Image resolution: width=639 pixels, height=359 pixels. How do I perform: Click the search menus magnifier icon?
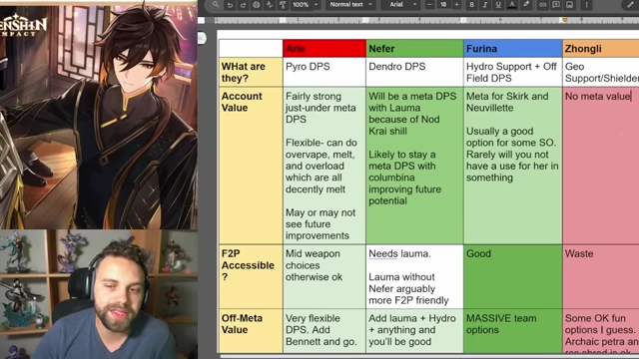pyautogui.click(x=216, y=4)
